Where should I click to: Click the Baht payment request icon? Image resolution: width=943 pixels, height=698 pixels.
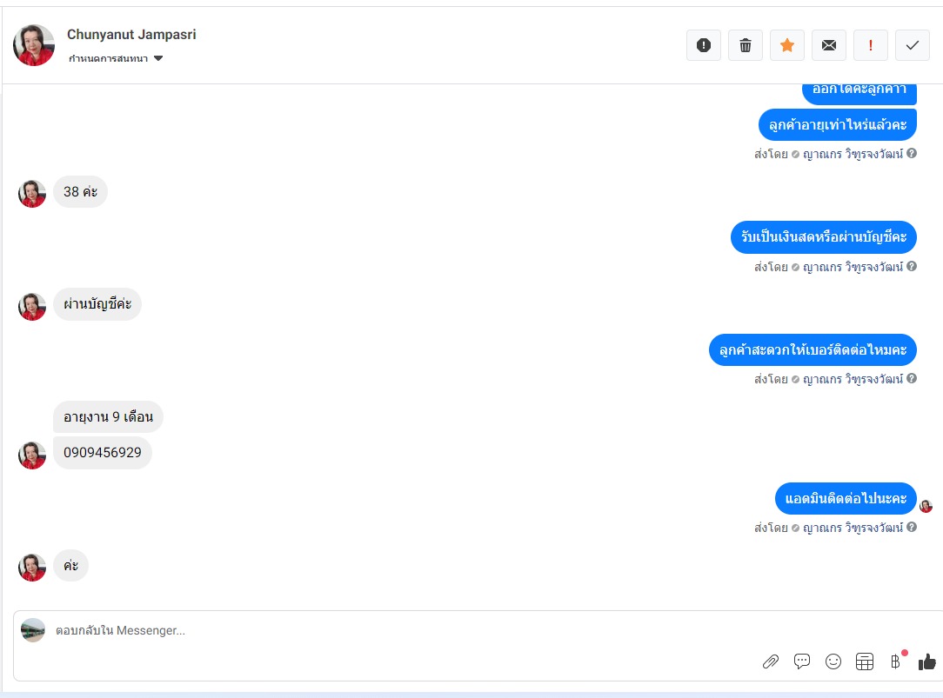point(895,661)
